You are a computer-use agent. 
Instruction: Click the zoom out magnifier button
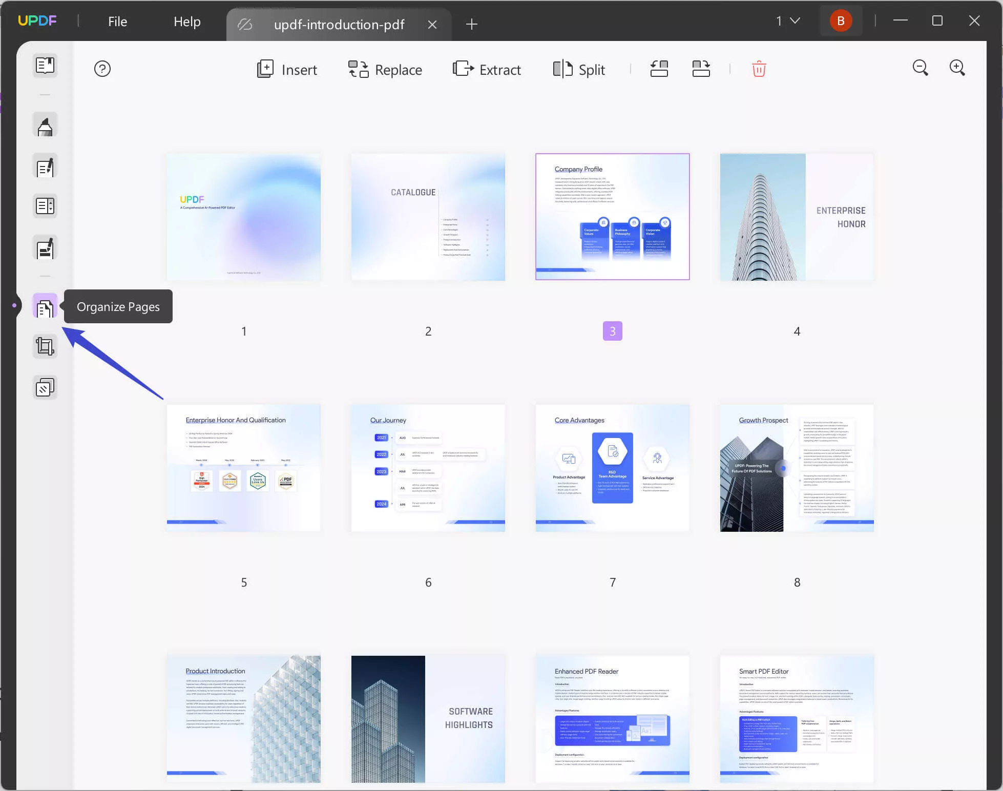point(920,68)
